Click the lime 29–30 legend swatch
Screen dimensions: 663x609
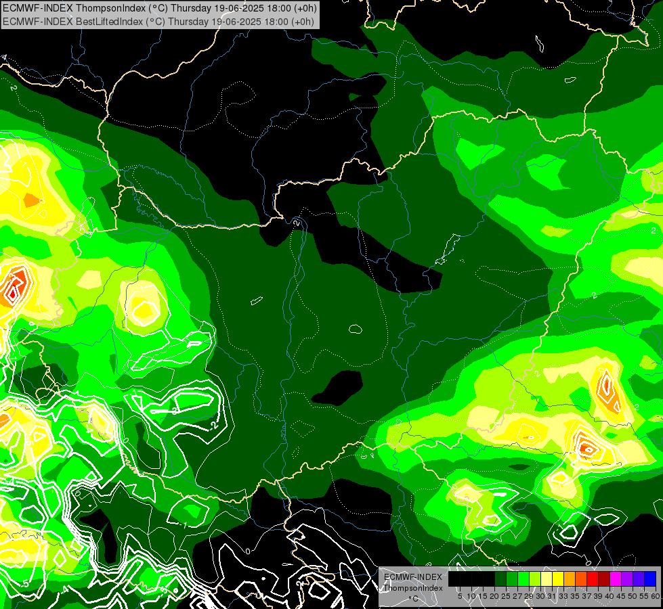pyautogui.click(x=535, y=579)
